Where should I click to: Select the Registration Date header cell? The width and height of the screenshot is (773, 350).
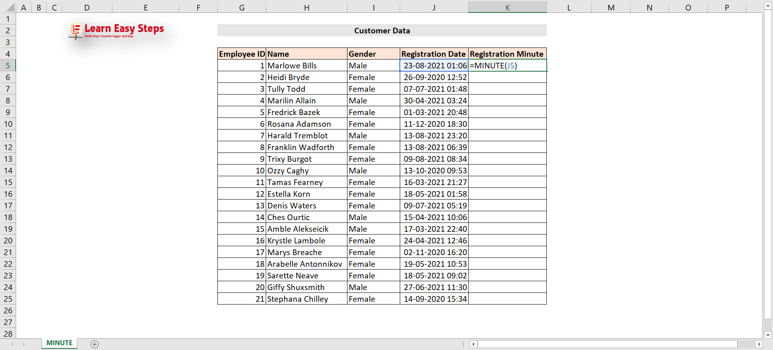(434, 54)
